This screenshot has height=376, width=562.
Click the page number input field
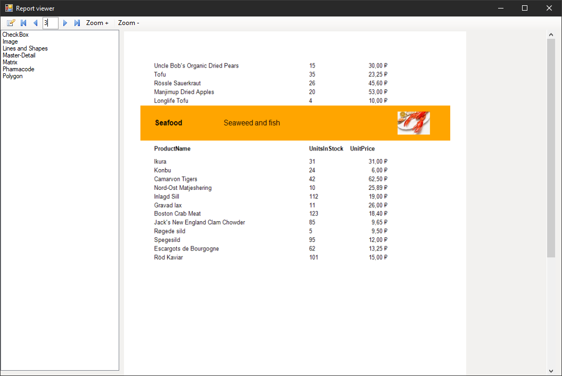click(x=50, y=23)
